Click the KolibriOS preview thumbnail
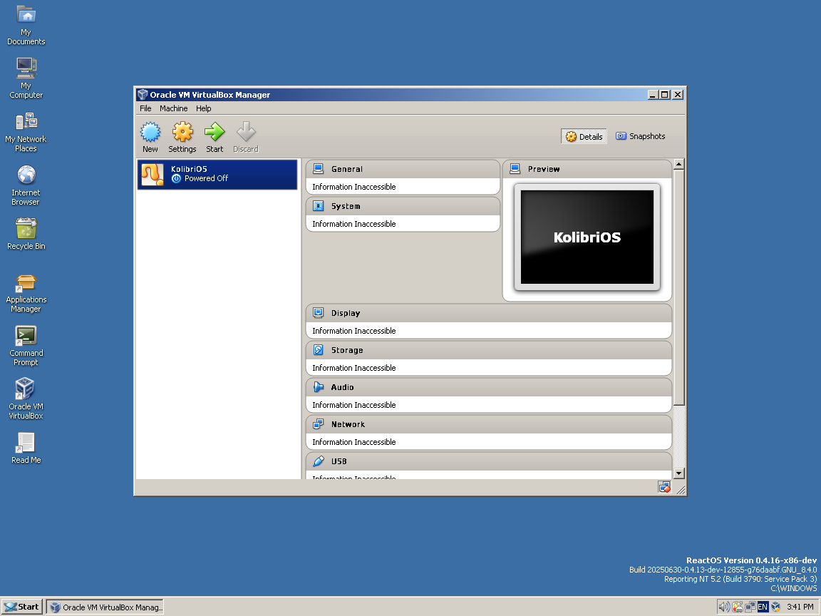 coord(587,237)
